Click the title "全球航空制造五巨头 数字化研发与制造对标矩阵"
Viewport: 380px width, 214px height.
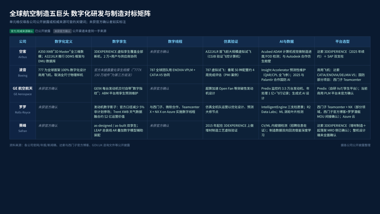80,14
